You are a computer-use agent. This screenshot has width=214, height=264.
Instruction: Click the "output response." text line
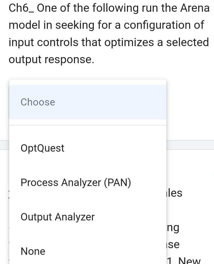coord(51,59)
